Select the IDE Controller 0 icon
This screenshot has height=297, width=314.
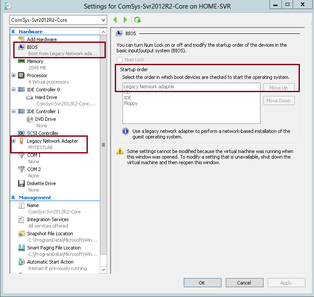coord(21,90)
